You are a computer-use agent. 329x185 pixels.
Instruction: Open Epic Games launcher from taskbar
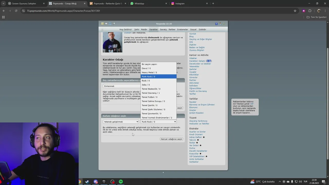click(x=104, y=182)
